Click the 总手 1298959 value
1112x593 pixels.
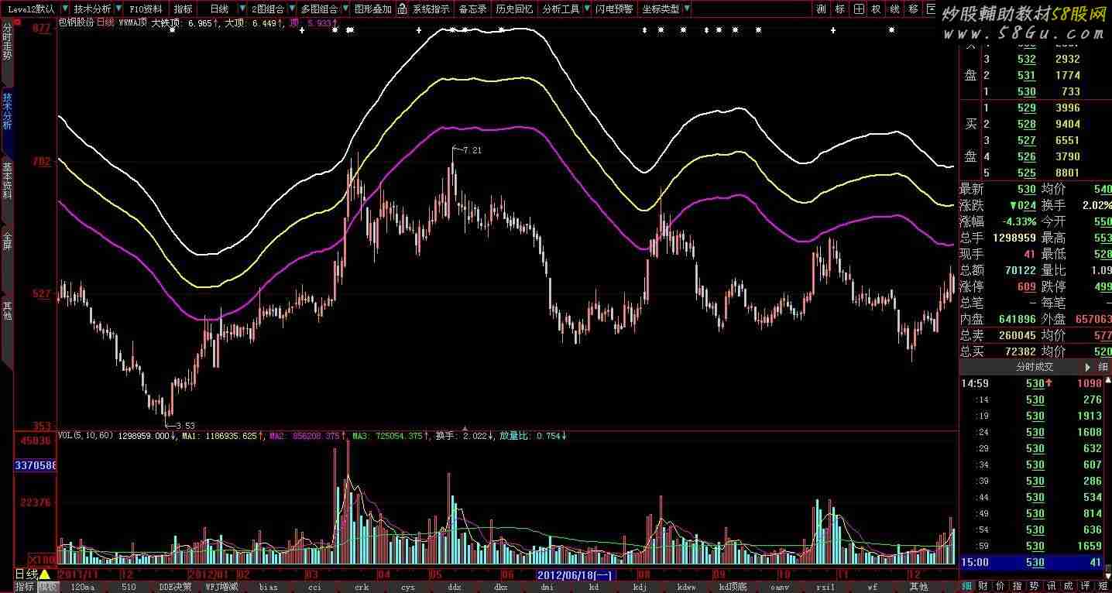coord(1014,238)
